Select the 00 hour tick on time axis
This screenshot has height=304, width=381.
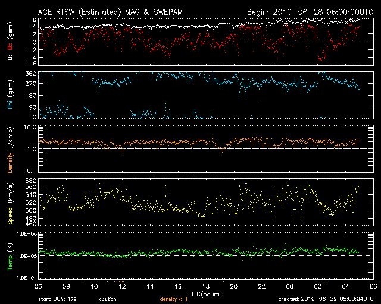click(290, 286)
